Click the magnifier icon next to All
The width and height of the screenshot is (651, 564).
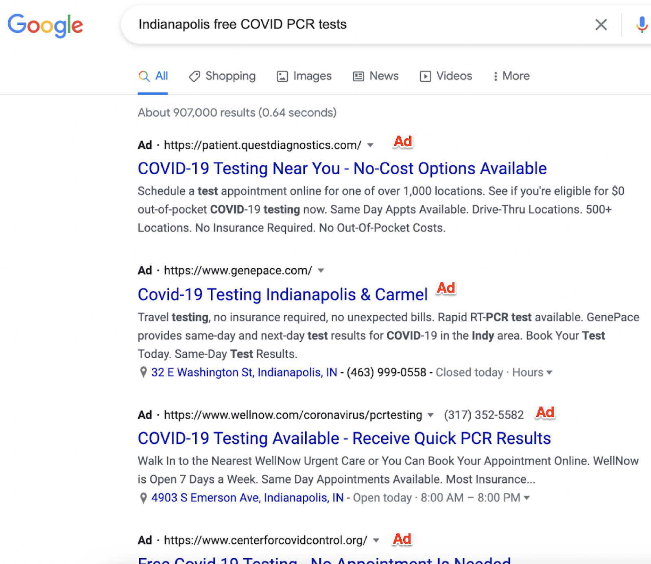[144, 76]
